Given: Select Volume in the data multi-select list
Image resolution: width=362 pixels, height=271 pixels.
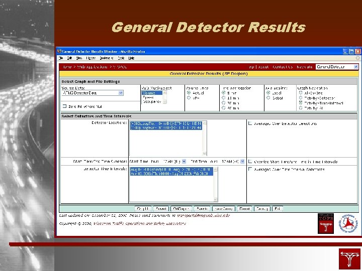Looking at the screenshot, I should (152, 93).
